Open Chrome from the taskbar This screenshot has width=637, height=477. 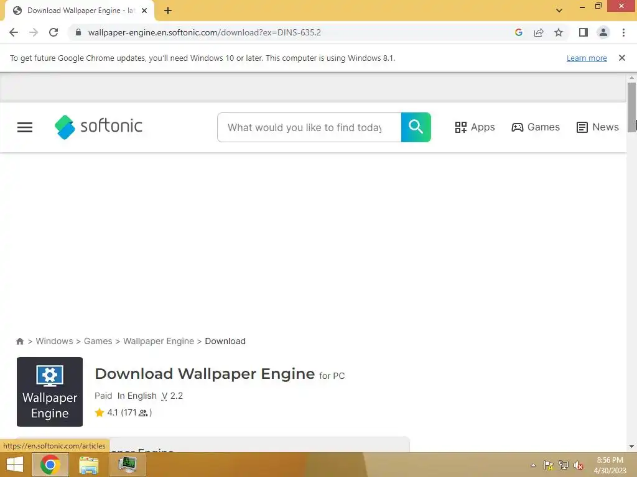pos(50,465)
